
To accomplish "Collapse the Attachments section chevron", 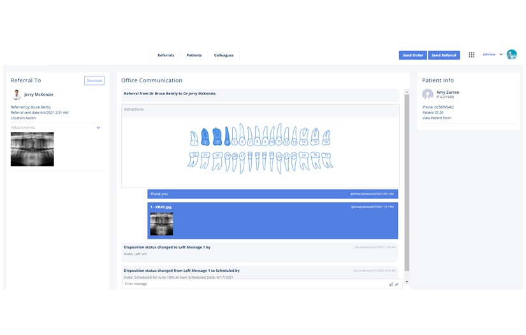I will pyautogui.click(x=98, y=128).
